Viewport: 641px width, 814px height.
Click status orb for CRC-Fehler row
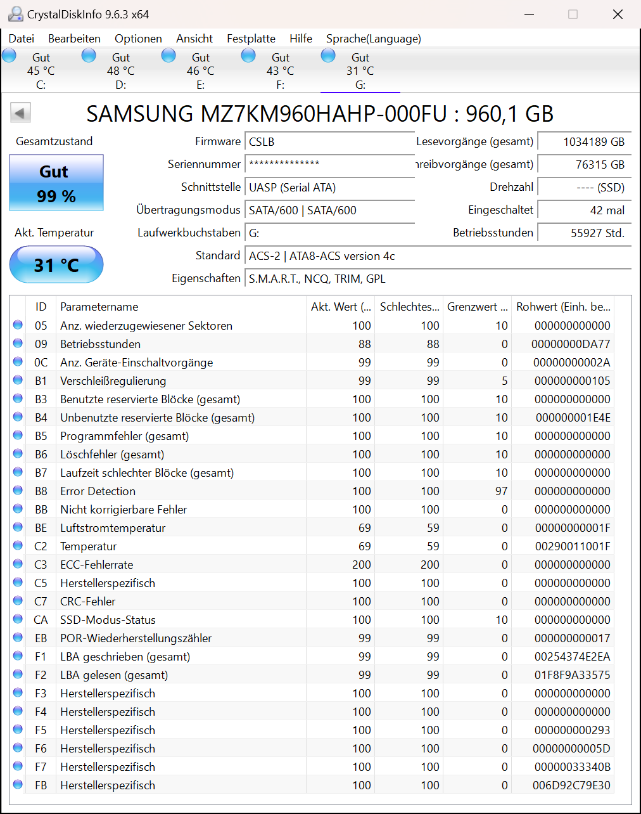pyautogui.click(x=18, y=601)
